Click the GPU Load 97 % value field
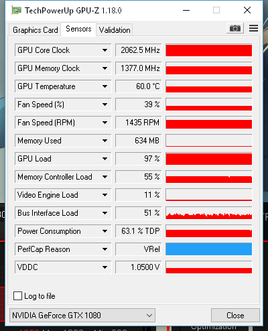The image size is (268, 331). point(139,159)
